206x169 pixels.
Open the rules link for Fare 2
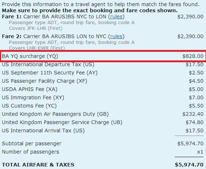tap(116, 36)
